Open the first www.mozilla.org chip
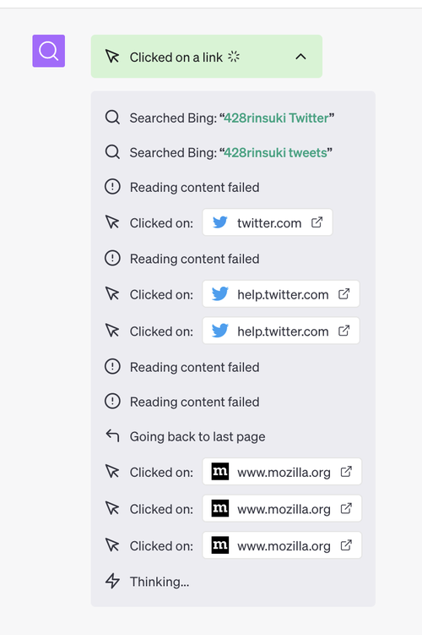 (x=282, y=472)
